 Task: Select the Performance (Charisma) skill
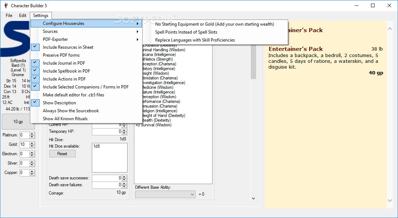coord(161,101)
